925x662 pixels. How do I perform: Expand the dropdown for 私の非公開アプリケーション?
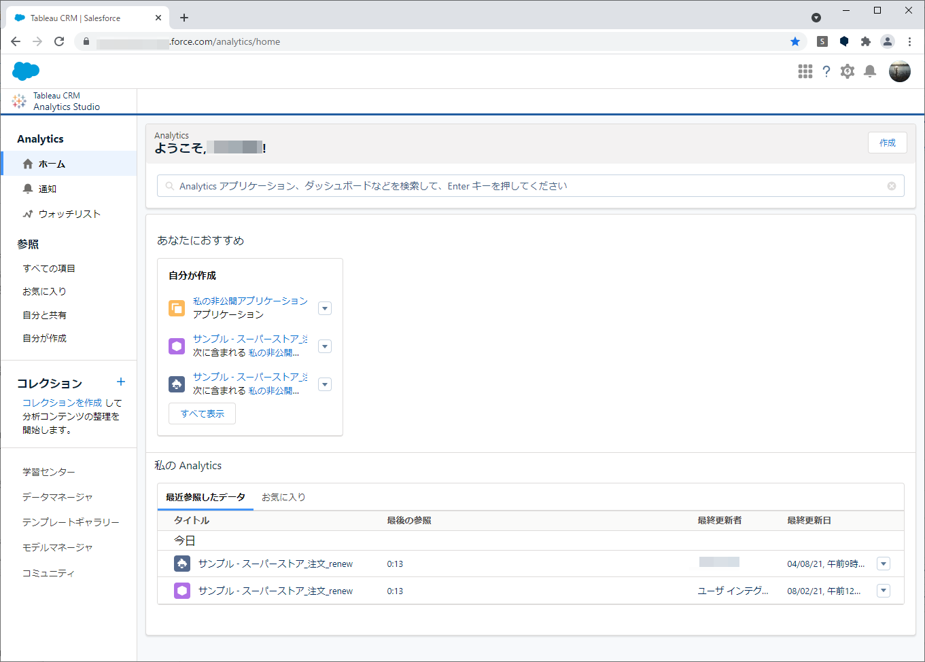(x=325, y=308)
